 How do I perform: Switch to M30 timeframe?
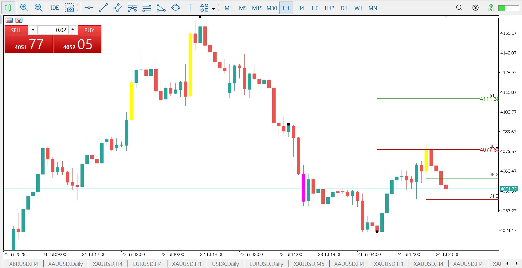tap(272, 8)
